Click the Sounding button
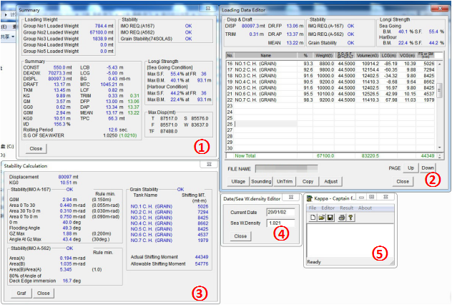The image size is (452, 305). (x=261, y=182)
